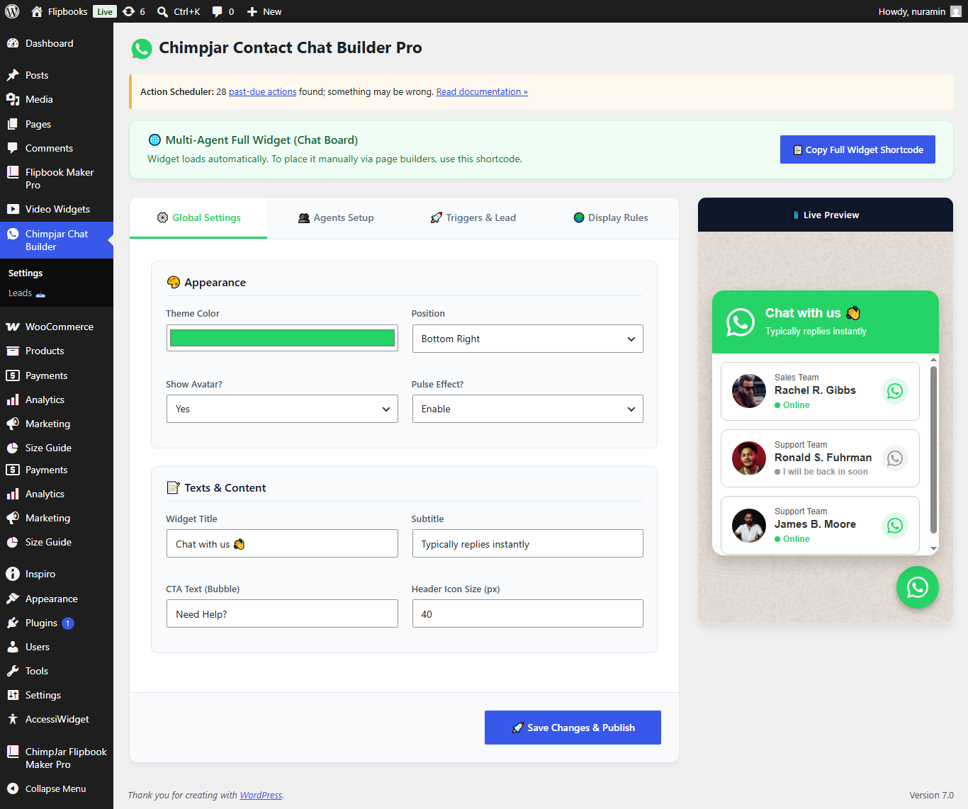The width and height of the screenshot is (968, 809).
Task: Click the preview scrollbar down arrow
Action: click(933, 548)
